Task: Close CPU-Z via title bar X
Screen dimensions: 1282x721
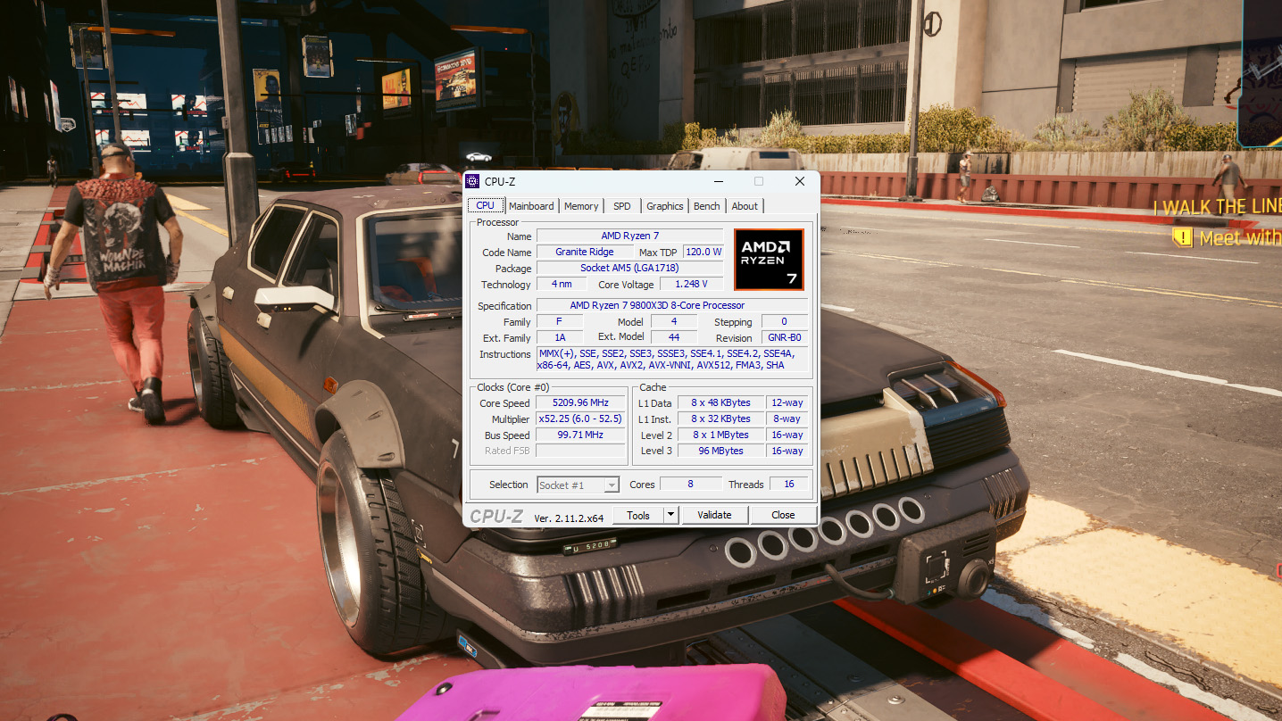Action: click(799, 181)
